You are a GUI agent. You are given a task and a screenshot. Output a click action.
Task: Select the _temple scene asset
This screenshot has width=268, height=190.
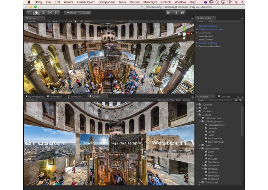point(211,128)
